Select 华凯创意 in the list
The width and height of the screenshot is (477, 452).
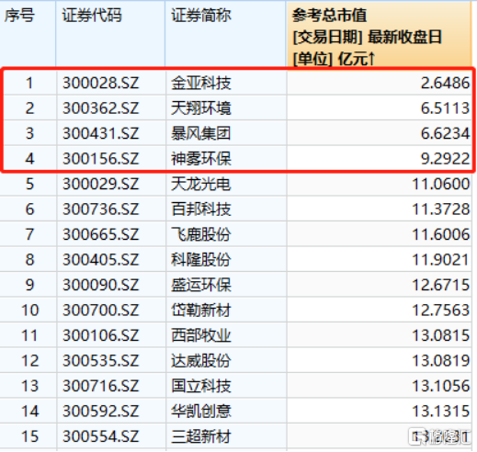point(201,411)
